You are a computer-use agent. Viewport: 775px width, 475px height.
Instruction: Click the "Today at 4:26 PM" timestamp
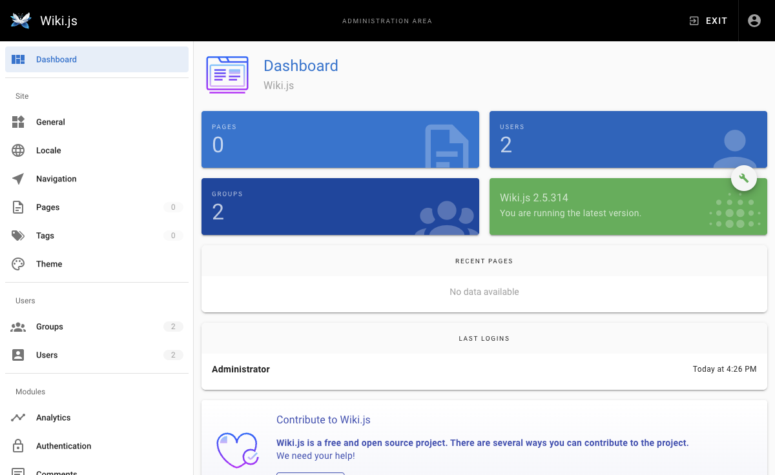coord(725,369)
